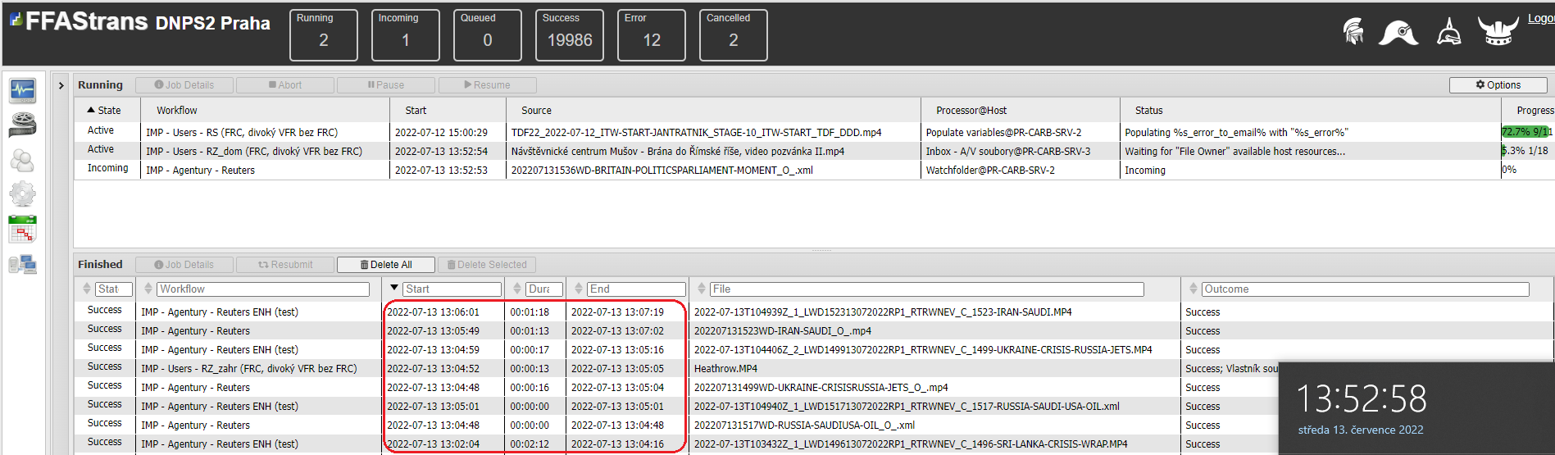Click the Abort button
Screen dimensions: 1555x455
coord(285,85)
